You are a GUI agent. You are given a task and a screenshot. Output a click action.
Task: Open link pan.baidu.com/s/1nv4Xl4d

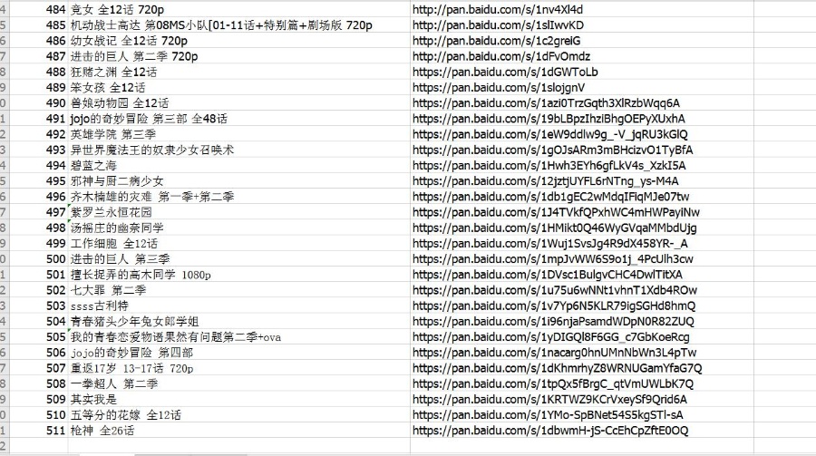coord(498,9)
